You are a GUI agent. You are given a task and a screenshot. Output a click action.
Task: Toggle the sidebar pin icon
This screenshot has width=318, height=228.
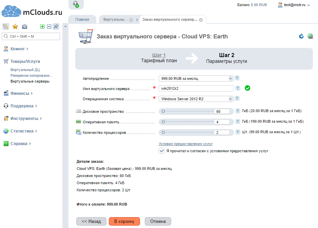pos(56,27)
